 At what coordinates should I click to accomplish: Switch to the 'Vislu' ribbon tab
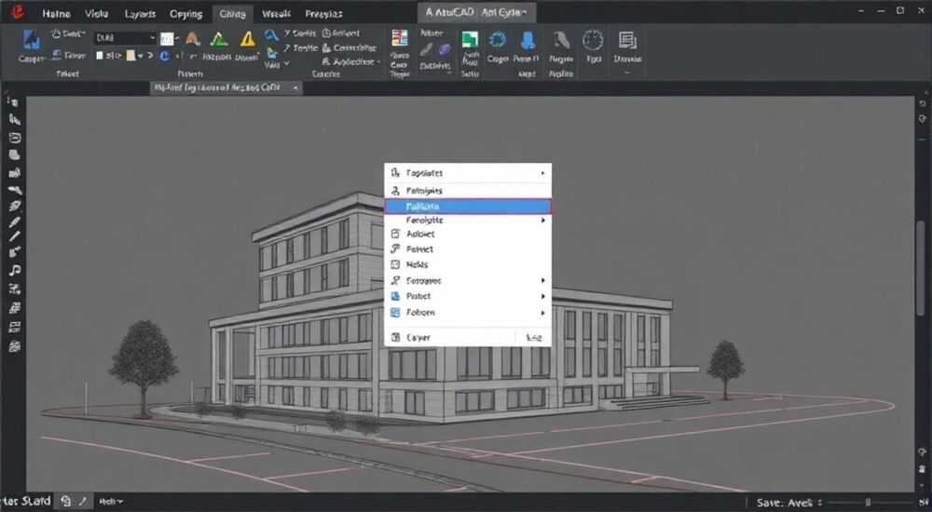(x=97, y=14)
